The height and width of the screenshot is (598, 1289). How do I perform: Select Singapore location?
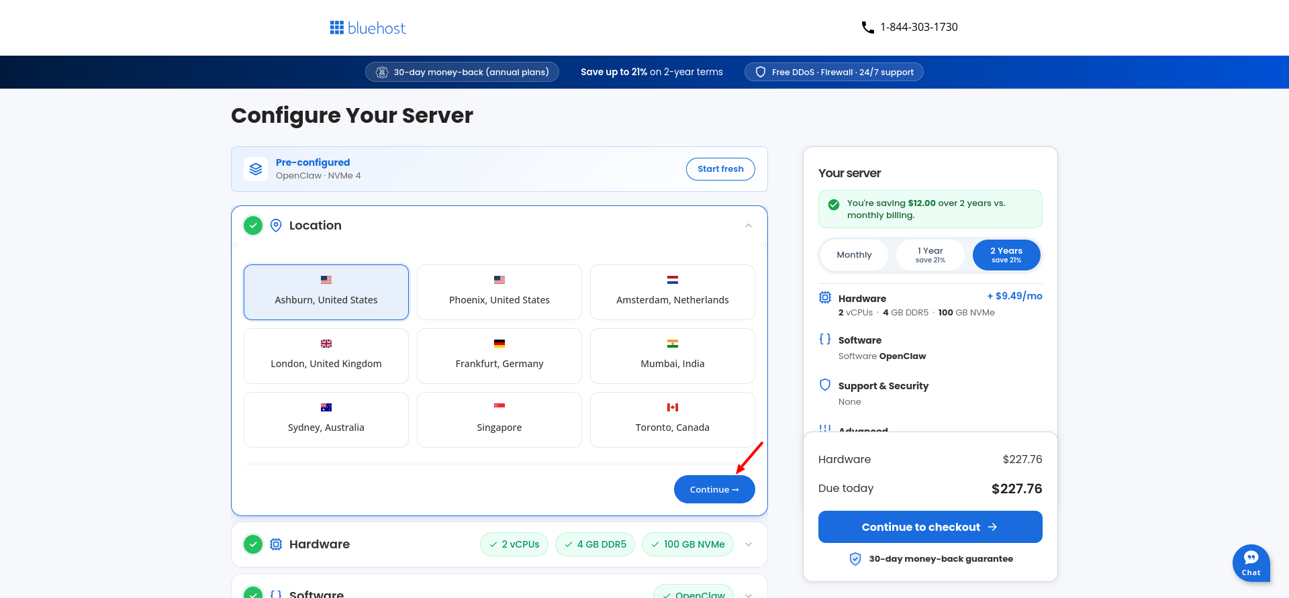coord(499,419)
